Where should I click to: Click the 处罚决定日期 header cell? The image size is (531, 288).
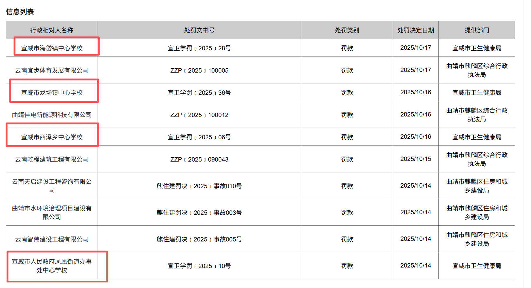(x=416, y=30)
